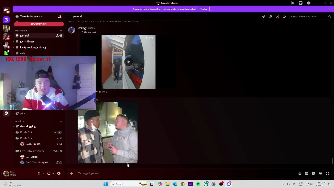The width and height of the screenshot is (334, 188).
Task: Open the emoji picker
Action: [x=320, y=173]
